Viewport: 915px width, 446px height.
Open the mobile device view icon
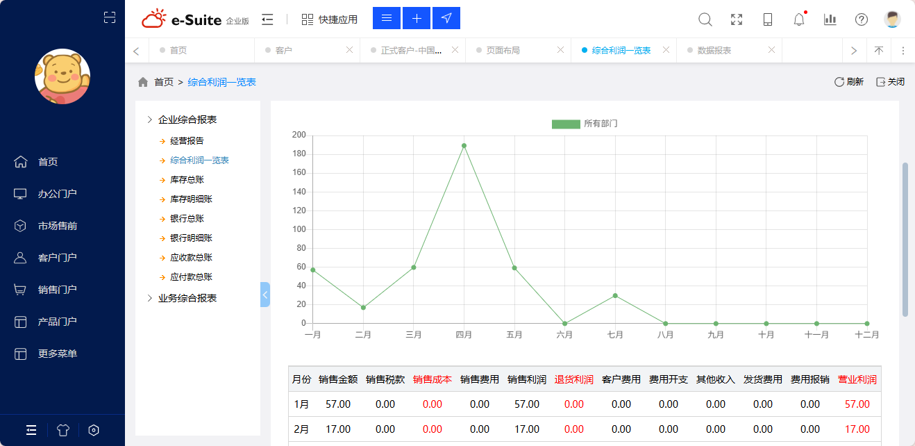click(767, 19)
